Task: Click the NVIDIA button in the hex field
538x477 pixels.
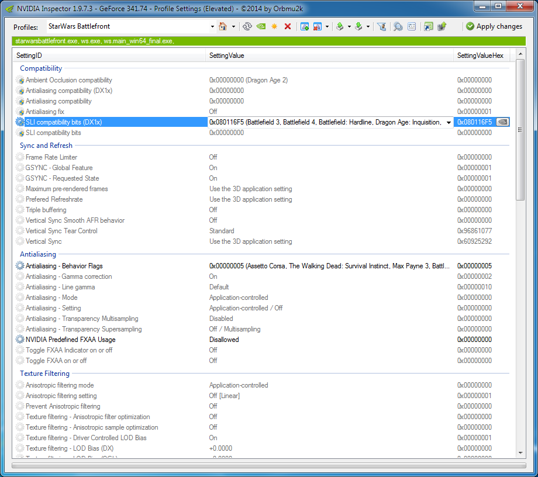Action: [503, 122]
